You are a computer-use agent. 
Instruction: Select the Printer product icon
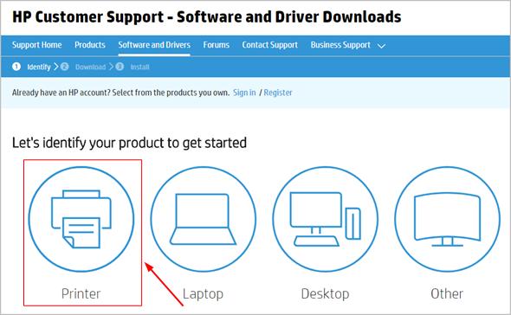pos(81,219)
